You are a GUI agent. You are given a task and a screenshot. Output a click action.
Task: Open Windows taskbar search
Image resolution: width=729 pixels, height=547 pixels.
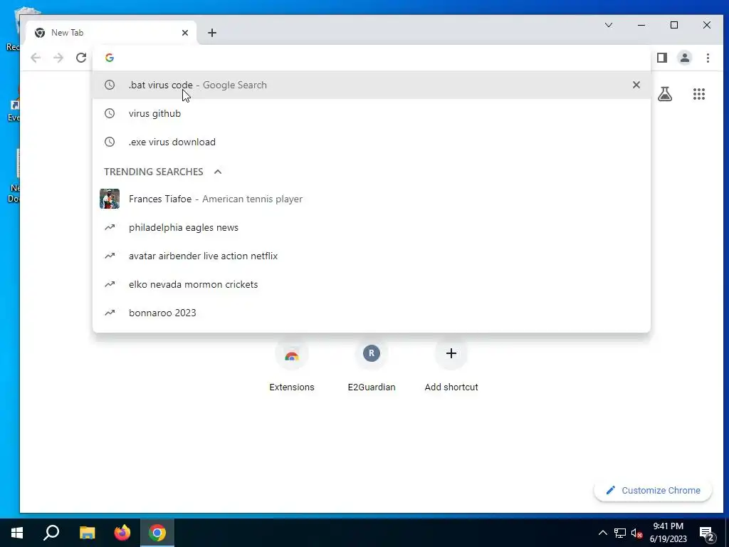(51, 533)
